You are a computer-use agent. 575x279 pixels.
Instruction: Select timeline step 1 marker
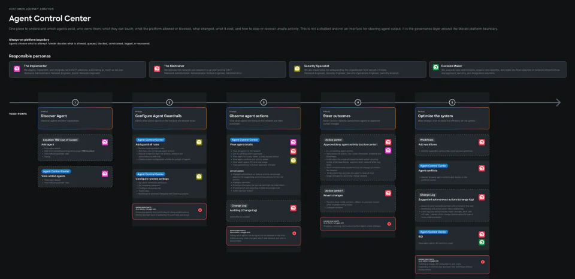75,102
